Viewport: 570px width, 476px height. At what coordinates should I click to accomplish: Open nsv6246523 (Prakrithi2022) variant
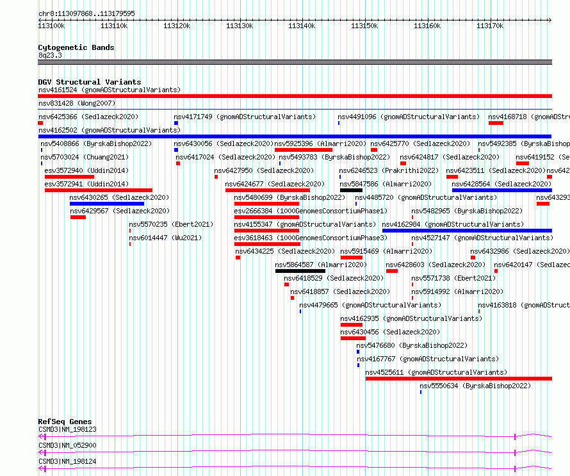(x=389, y=170)
